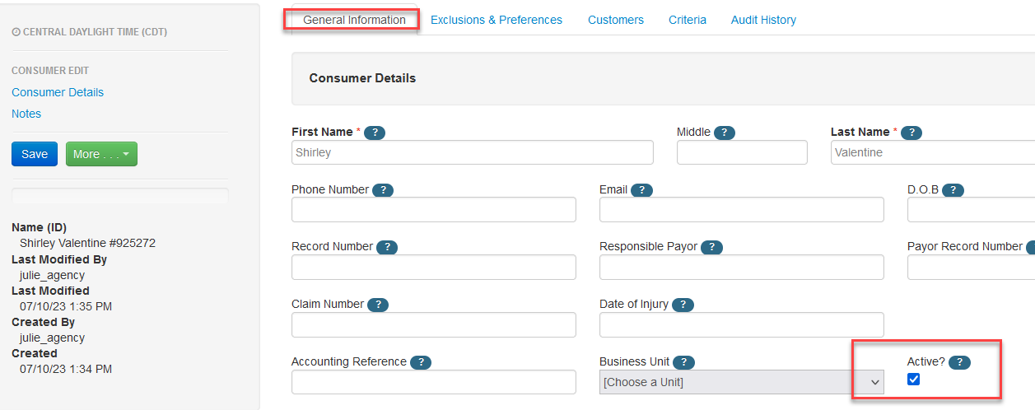This screenshot has height=410, width=1035.
Task: Open help icon next to Active?
Action: (x=960, y=362)
